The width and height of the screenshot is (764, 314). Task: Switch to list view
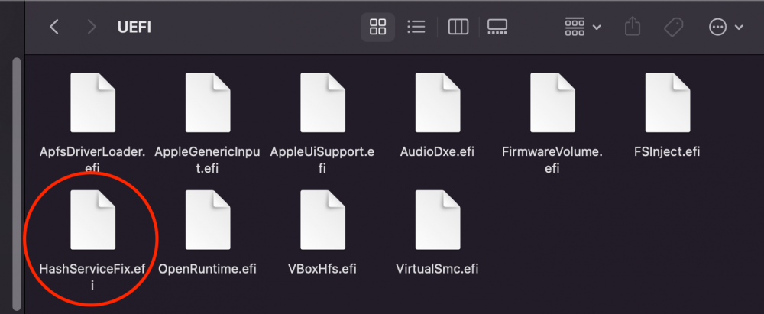click(416, 27)
